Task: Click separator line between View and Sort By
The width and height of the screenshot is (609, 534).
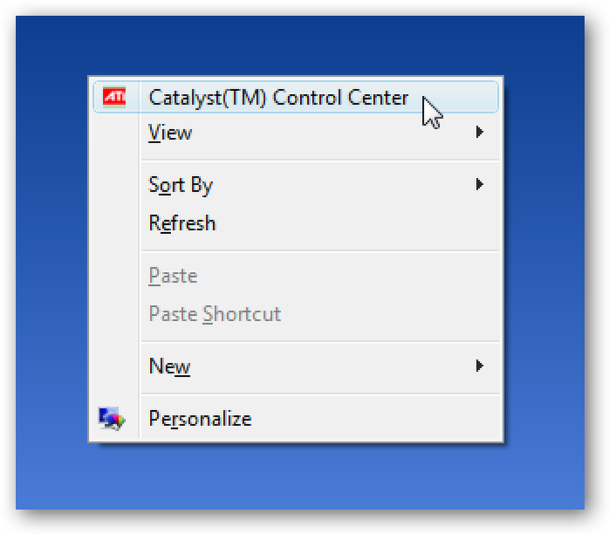Action: tap(320, 160)
